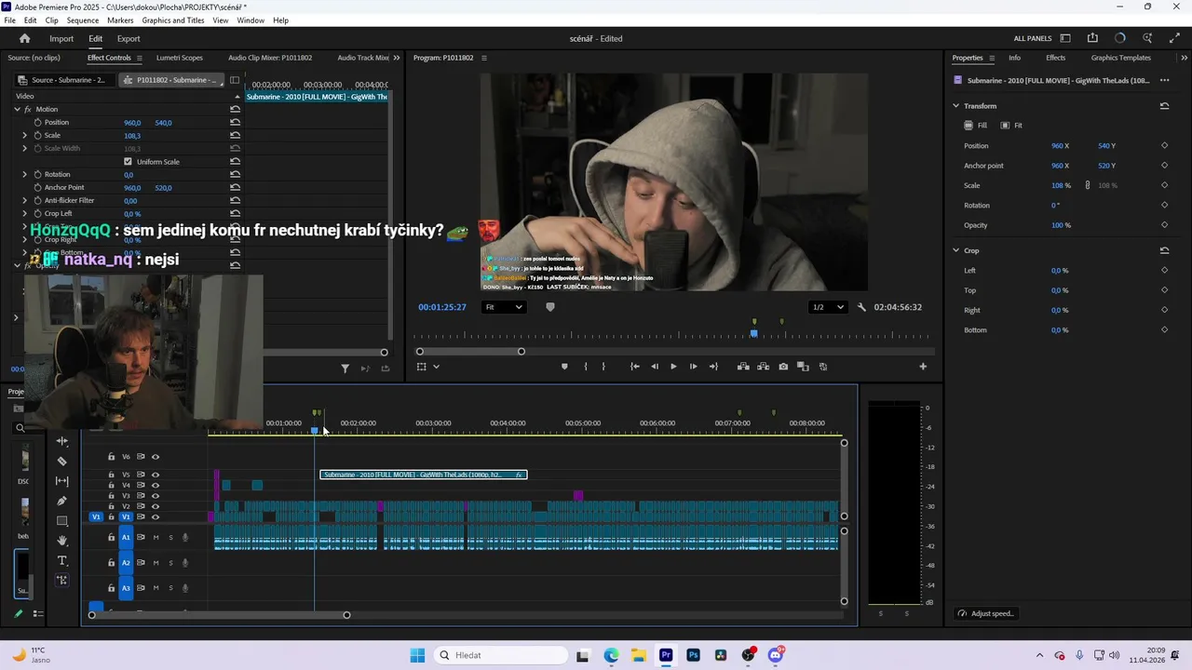The height and width of the screenshot is (670, 1192).
Task: Toggle A2 track targeting
Action: click(x=126, y=563)
